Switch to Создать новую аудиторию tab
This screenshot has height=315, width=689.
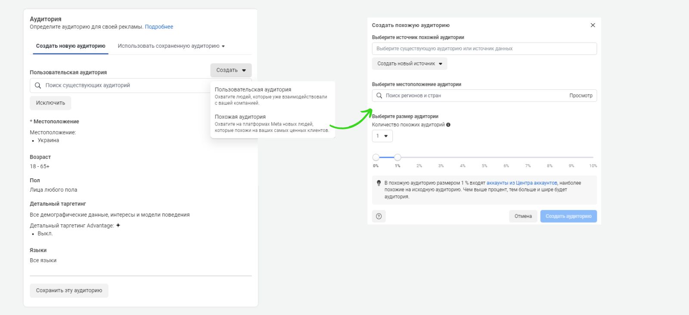[71, 46]
